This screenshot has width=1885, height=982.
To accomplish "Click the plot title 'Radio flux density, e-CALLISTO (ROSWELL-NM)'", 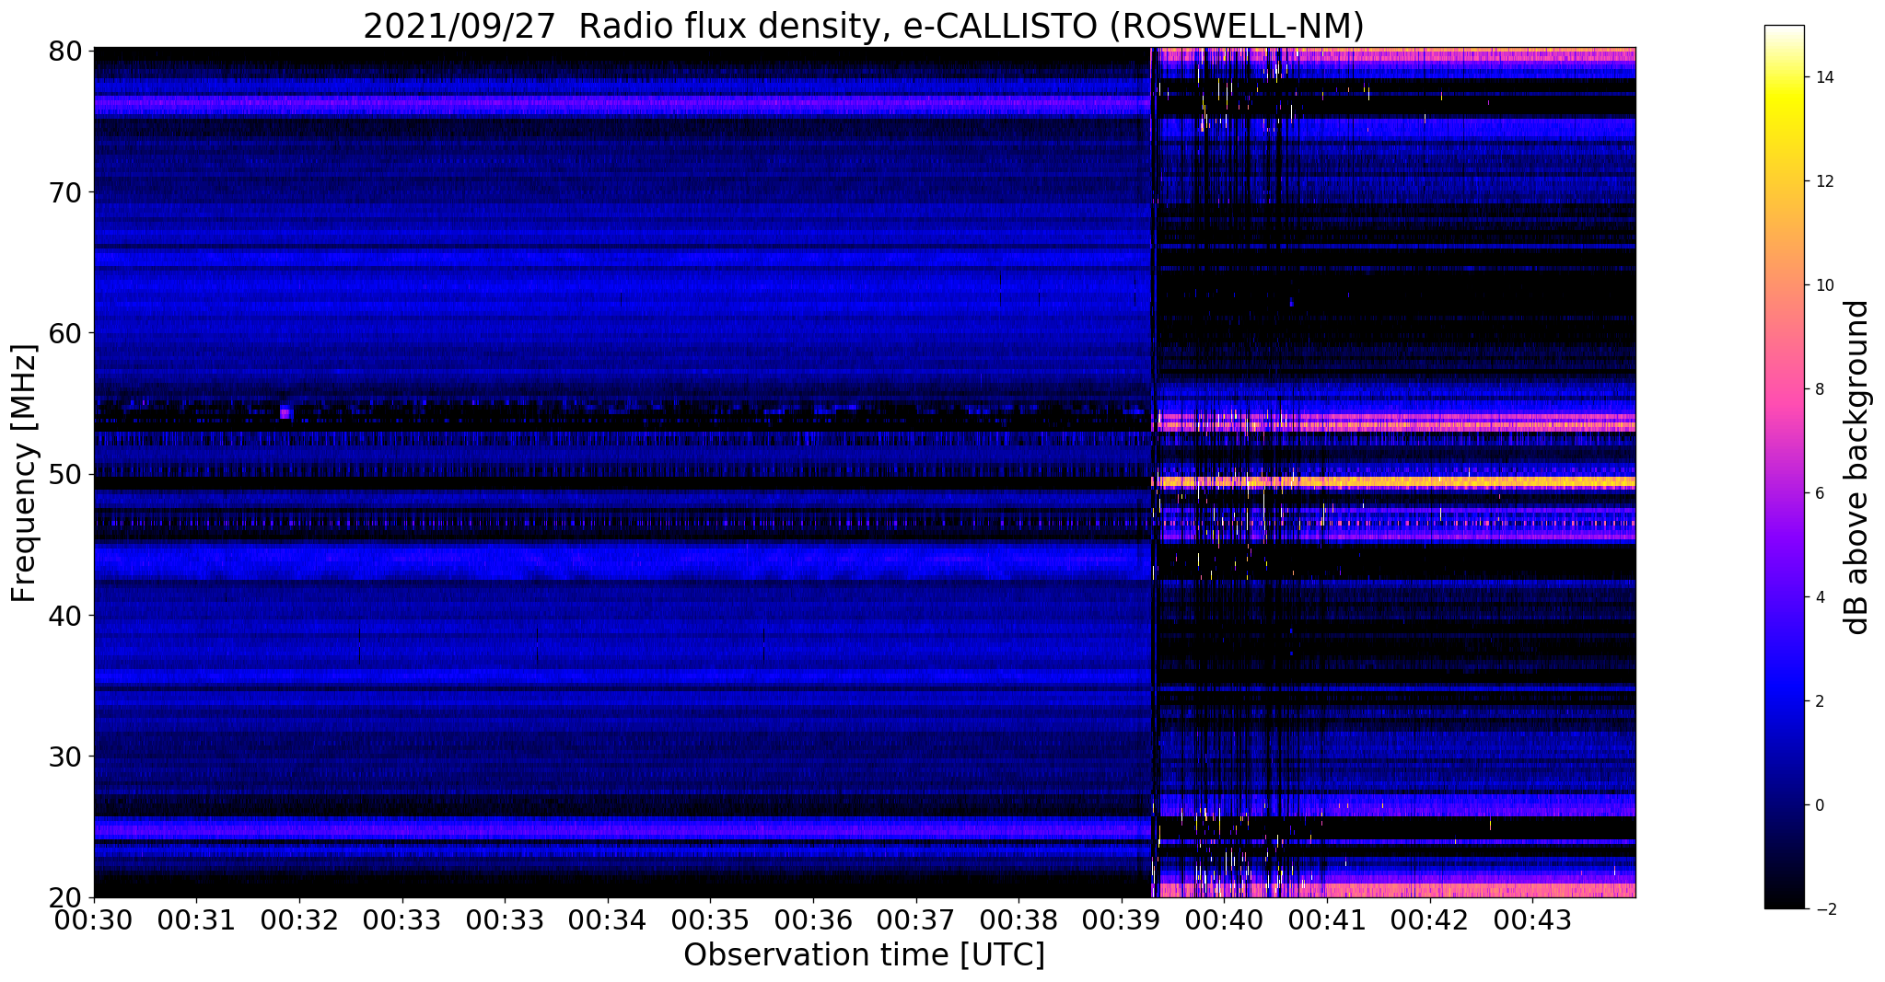I will [x=971, y=26].
